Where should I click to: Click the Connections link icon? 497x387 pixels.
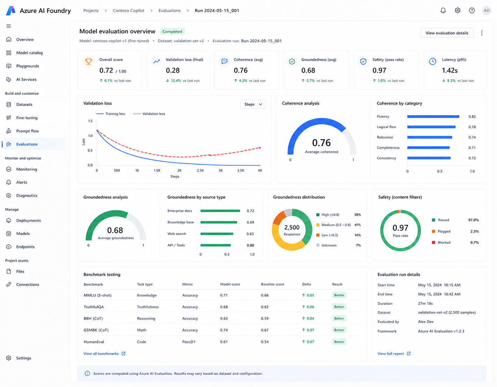pos(9,284)
